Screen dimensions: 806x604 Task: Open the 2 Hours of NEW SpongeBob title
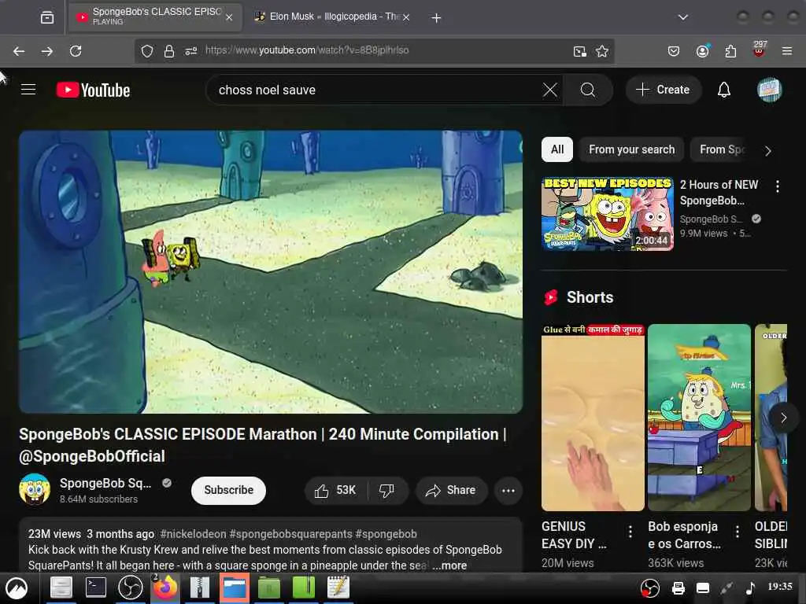[x=719, y=193]
